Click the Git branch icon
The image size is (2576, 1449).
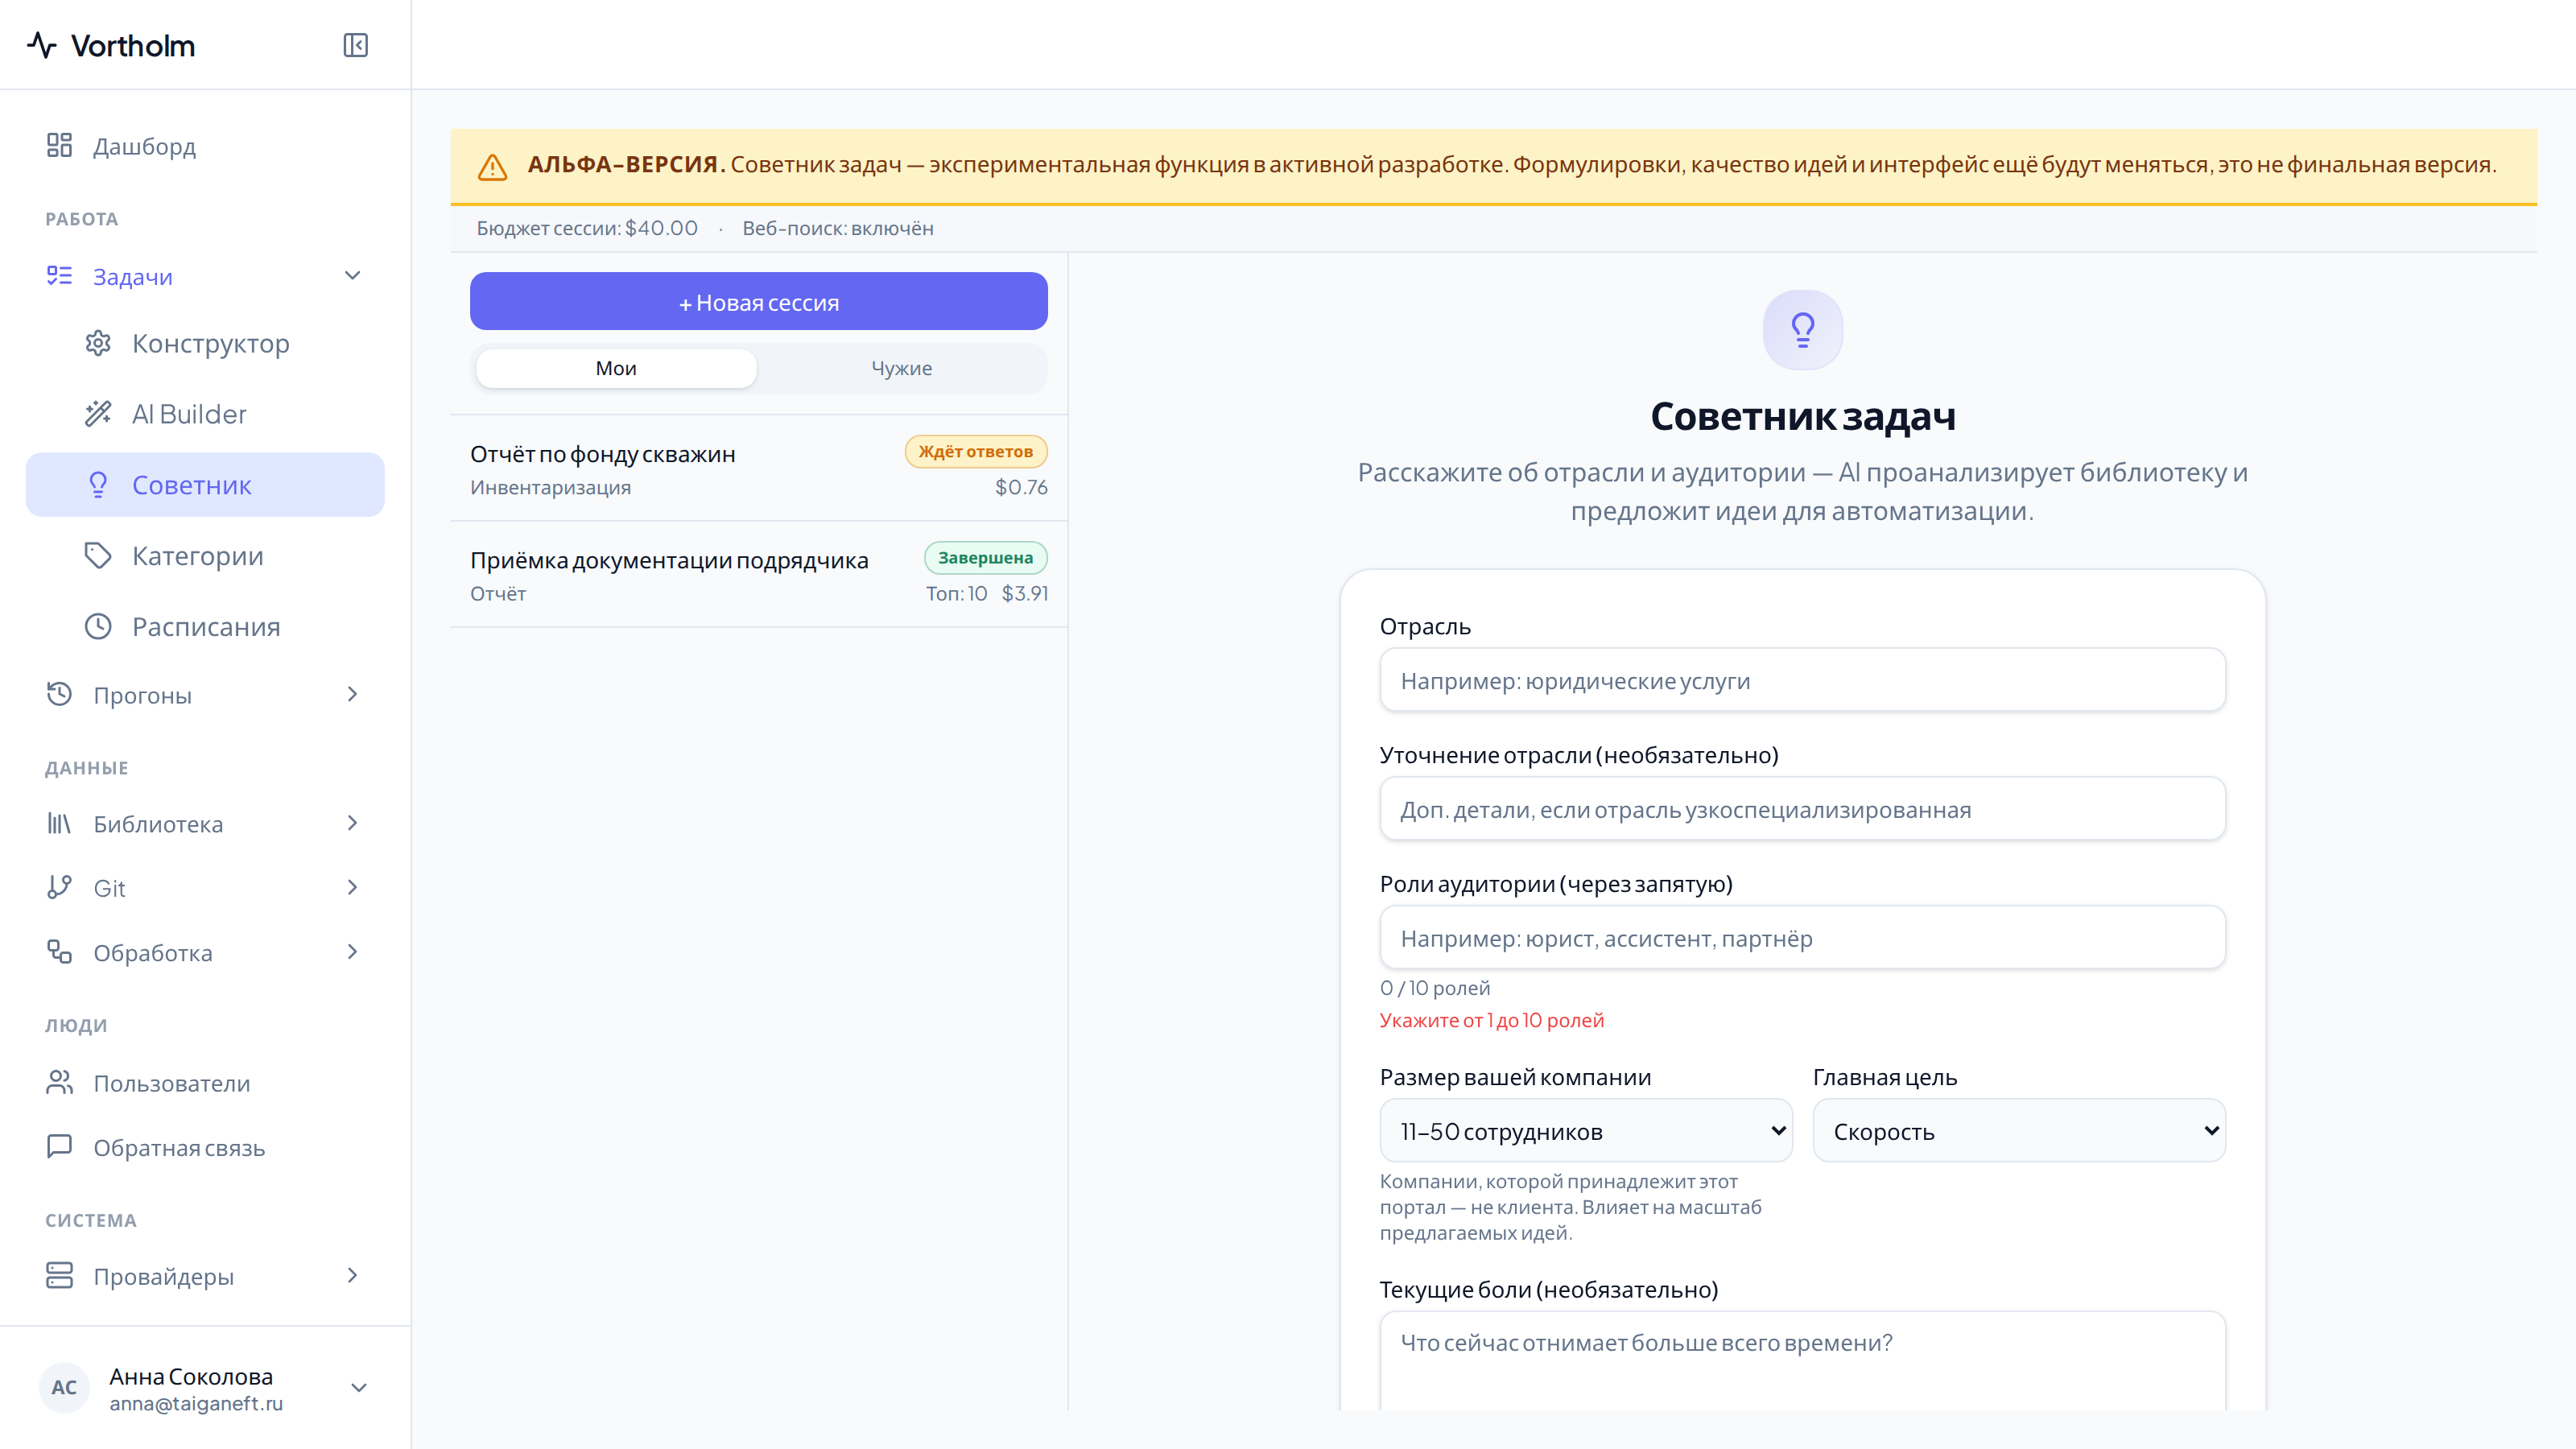click(x=59, y=887)
